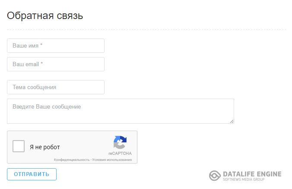
Task: Click the reCAPTCHA circular arrows logo
Action: point(120,142)
